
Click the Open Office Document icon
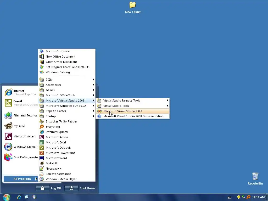(x=42, y=62)
